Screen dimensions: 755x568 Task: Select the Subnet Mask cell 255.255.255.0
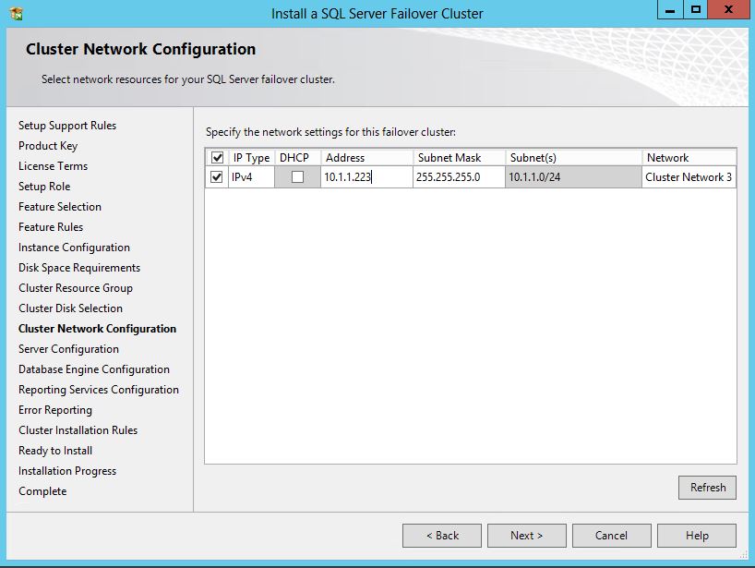(459, 176)
